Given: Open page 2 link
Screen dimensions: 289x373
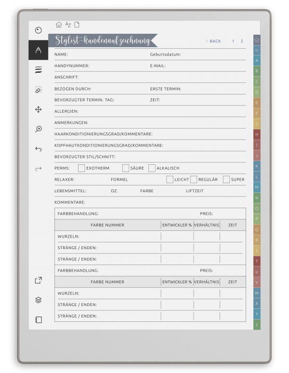Looking at the screenshot, I should [x=242, y=41].
